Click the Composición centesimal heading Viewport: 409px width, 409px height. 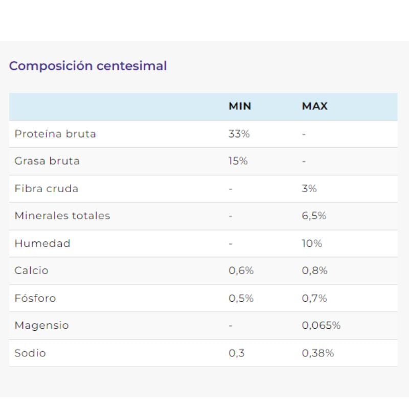tap(88, 66)
